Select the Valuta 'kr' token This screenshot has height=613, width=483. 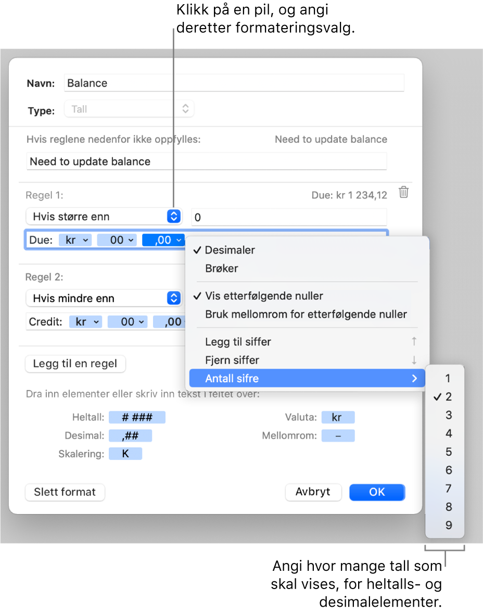click(x=338, y=417)
